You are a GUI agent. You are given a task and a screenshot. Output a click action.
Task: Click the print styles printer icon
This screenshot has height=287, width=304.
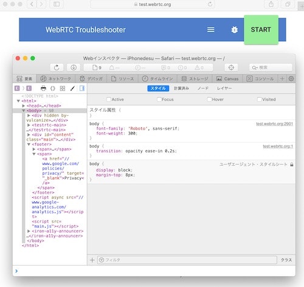[43, 89]
